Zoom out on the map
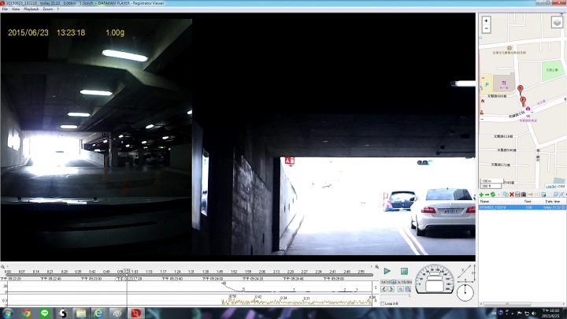Screen dimensions: 567x319 click(x=486, y=28)
